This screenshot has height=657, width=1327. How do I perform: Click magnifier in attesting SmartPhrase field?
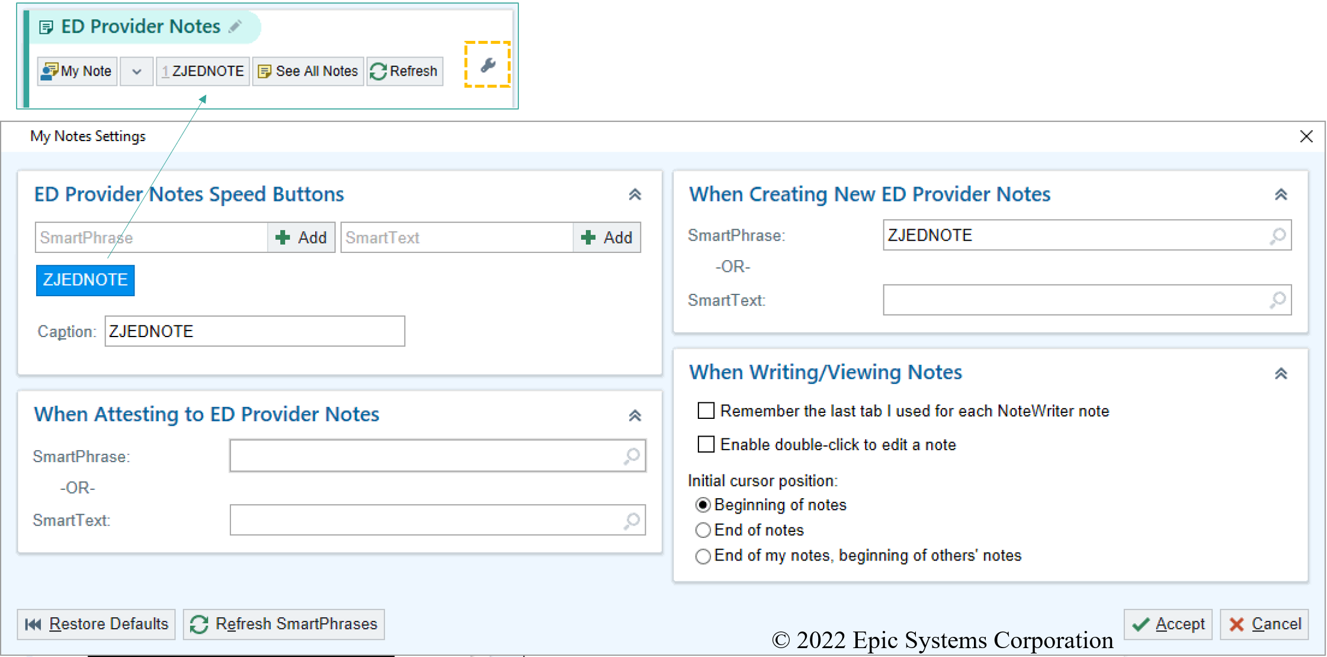pyautogui.click(x=632, y=456)
